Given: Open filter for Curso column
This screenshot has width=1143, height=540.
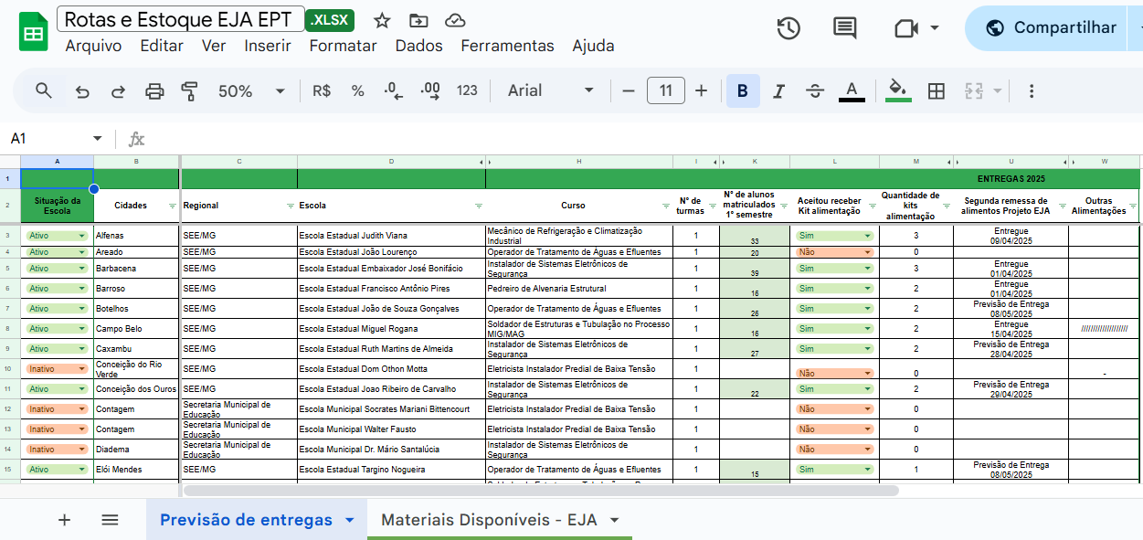Looking at the screenshot, I should coord(666,206).
